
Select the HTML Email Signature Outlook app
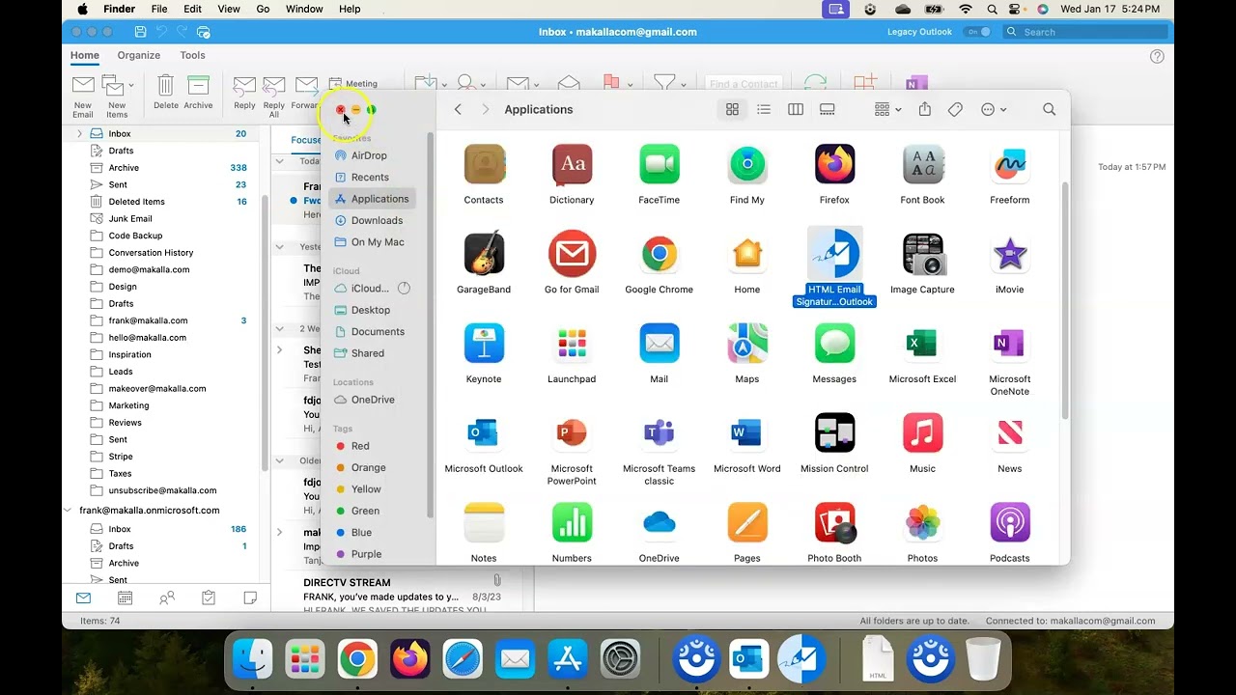tap(834, 254)
